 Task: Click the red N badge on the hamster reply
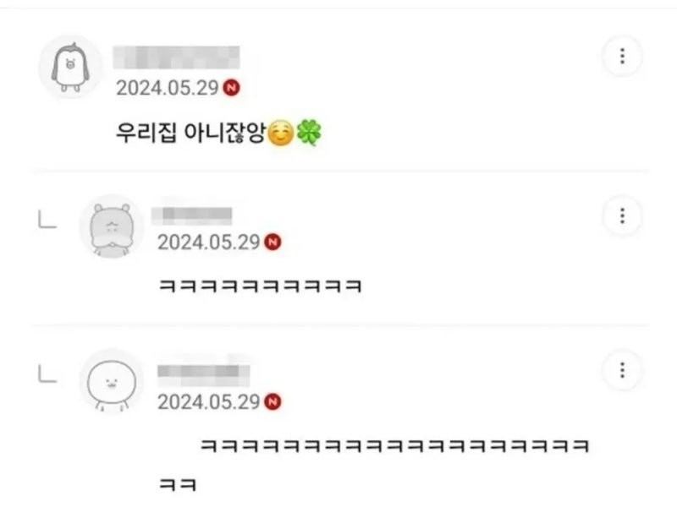(272, 243)
